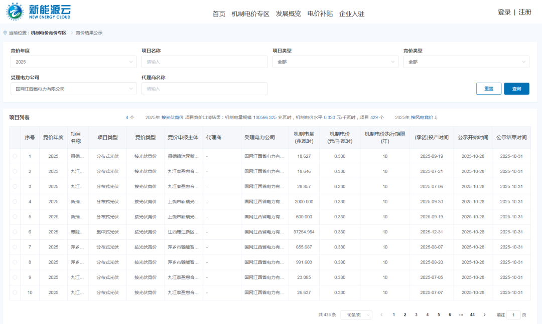Click the 代理商名称 input field
Screen dimensions: 542x324
click(x=204, y=89)
